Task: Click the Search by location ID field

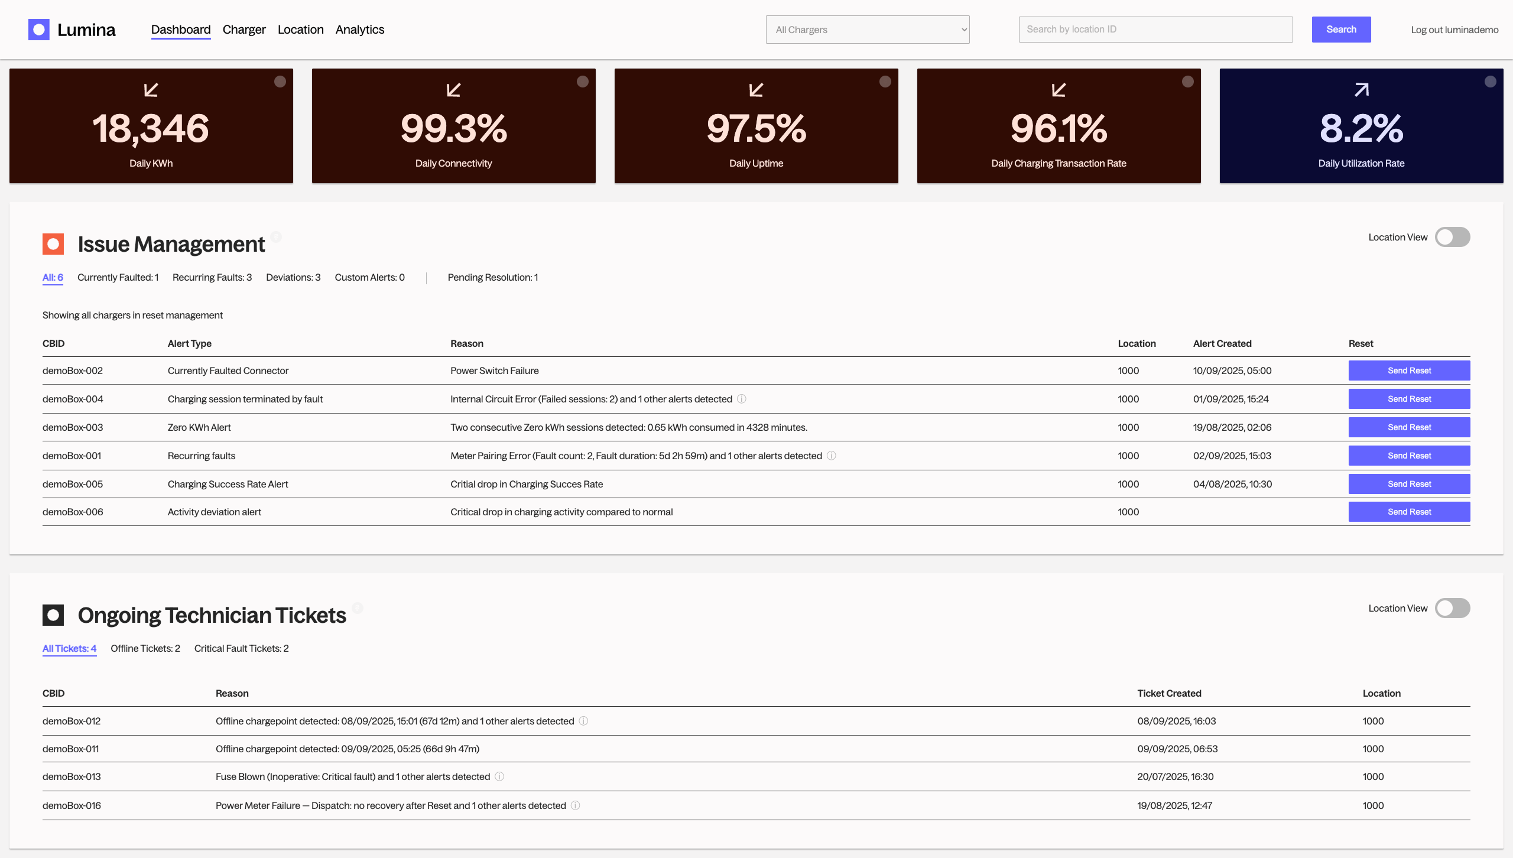Action: pyautogui.click(x=1155, y=30)
